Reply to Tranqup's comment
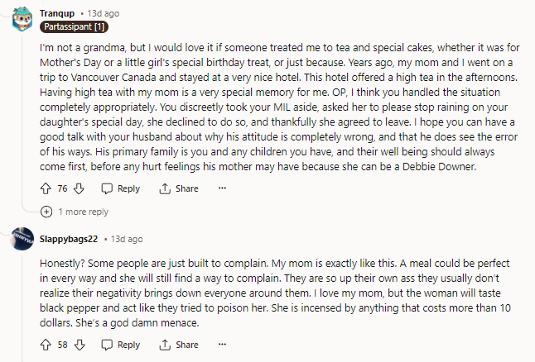Image resolution: width=535 pixels, height=362 pixels. 120,188
